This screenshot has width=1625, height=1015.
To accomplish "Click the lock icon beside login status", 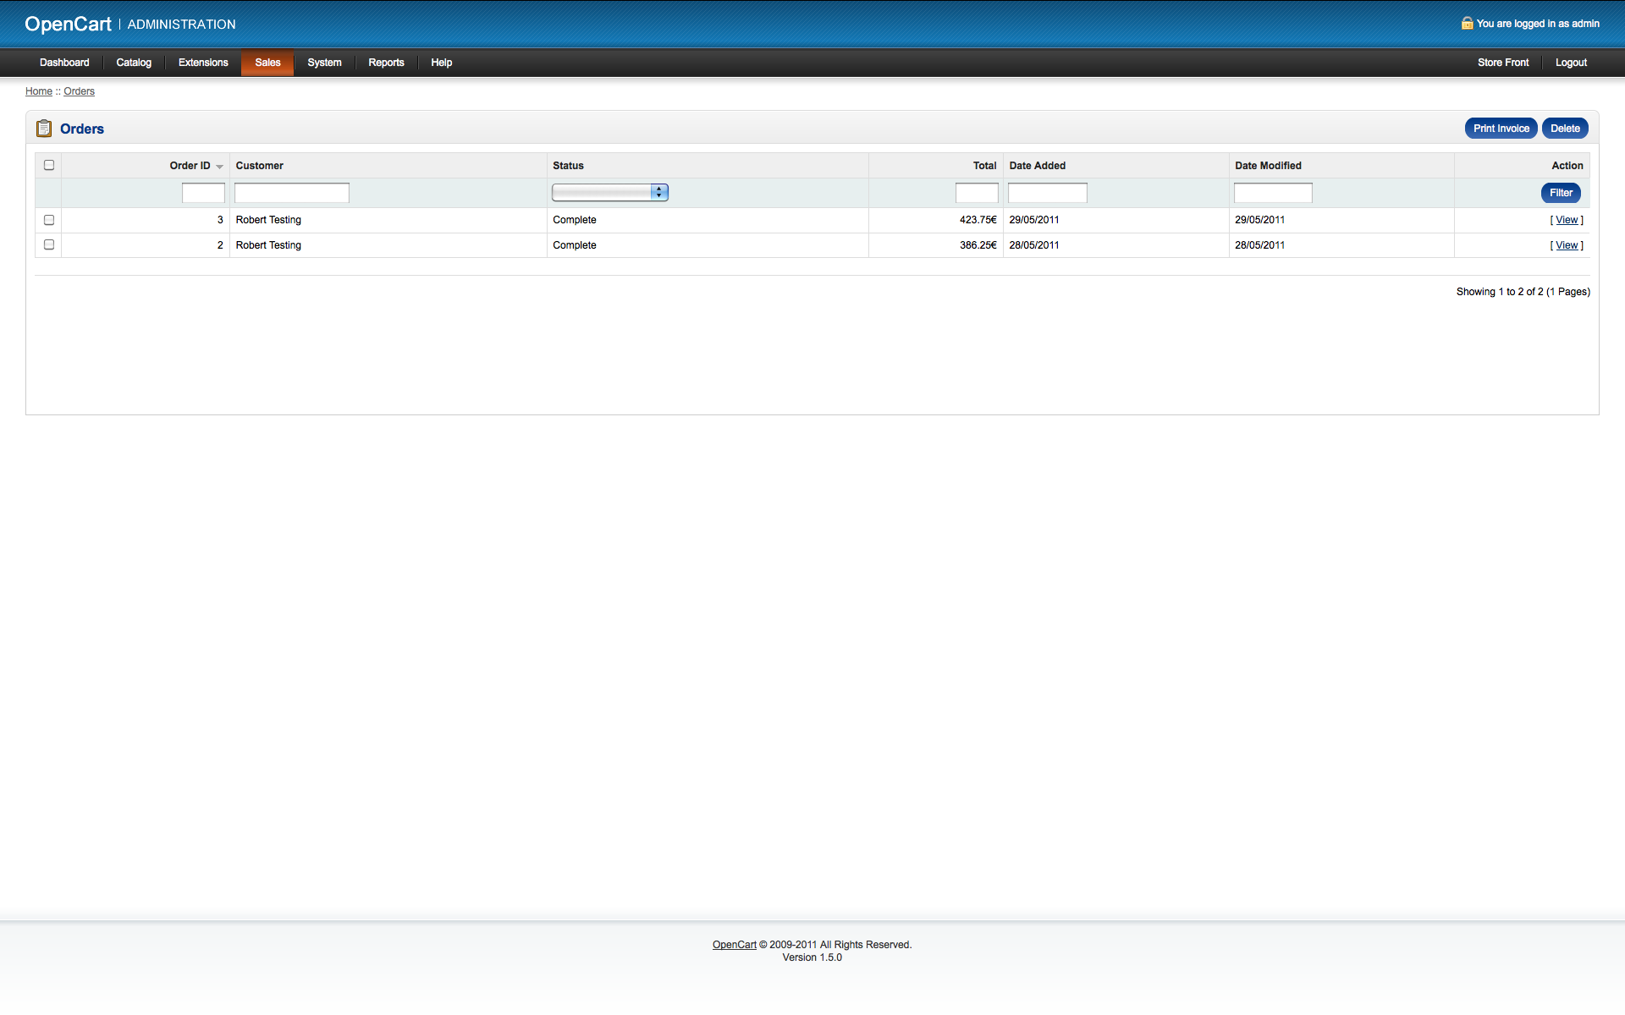I will [x=1467, y=24].
